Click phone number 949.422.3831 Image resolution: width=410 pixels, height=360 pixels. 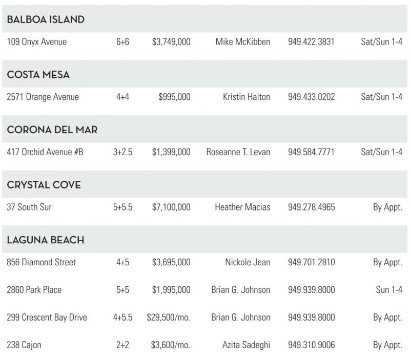click(311, 41)
